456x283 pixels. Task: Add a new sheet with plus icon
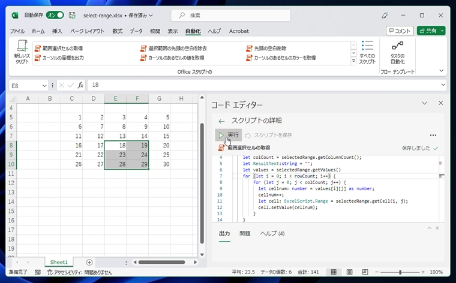coord(89,263)
